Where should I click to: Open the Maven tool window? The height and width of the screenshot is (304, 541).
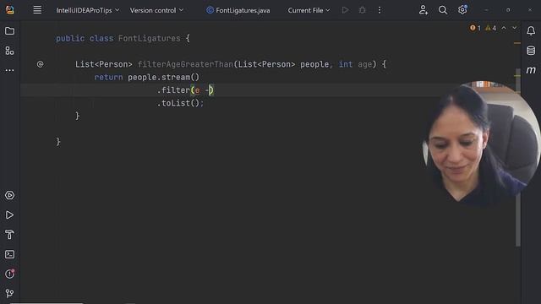(x=531, y=70)
